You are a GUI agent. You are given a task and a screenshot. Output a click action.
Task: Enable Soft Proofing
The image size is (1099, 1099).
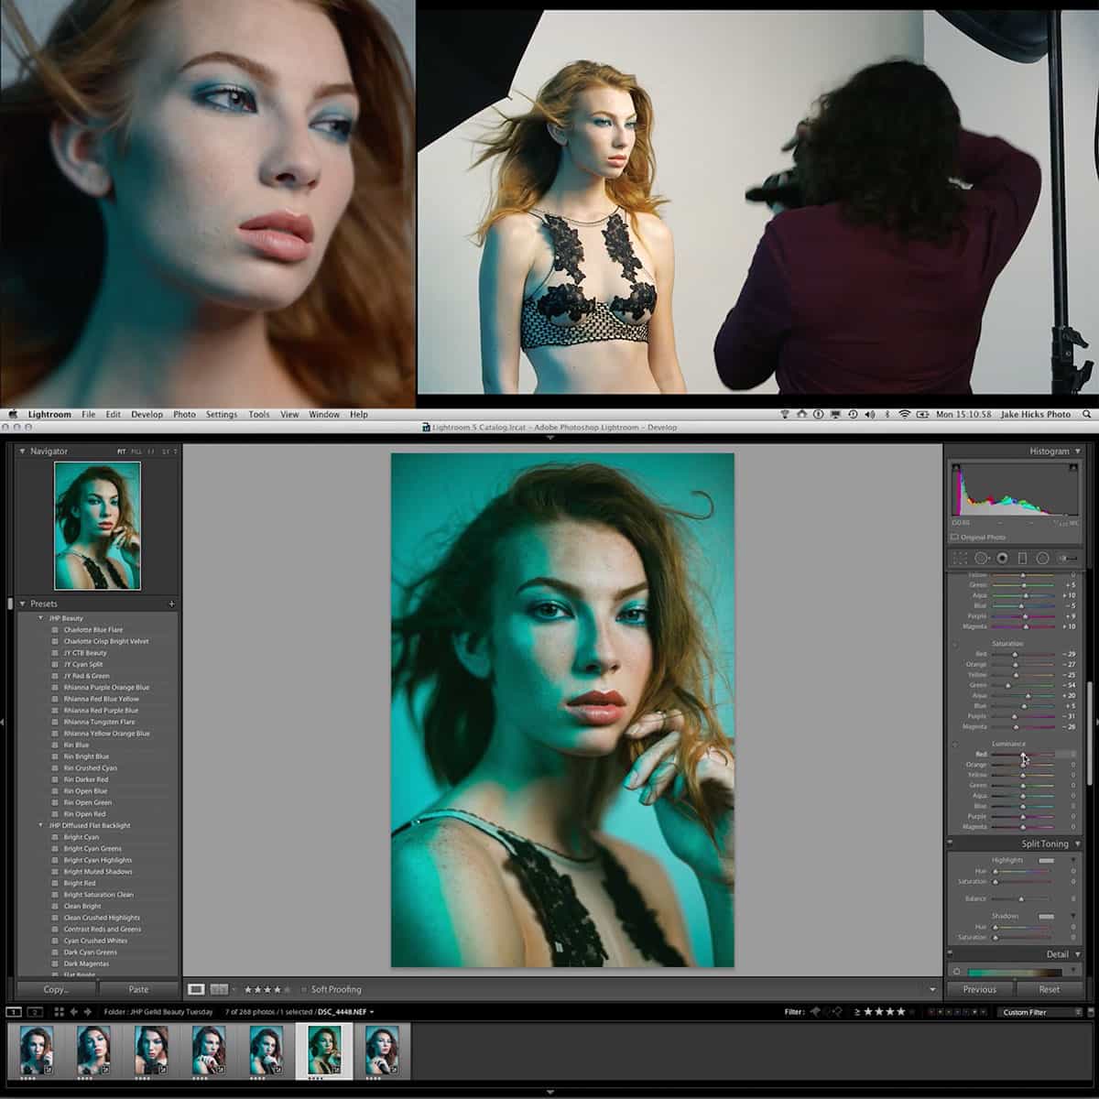click(x=305, y=989)
